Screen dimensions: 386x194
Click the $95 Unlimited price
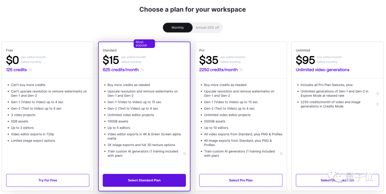(305, 60)
